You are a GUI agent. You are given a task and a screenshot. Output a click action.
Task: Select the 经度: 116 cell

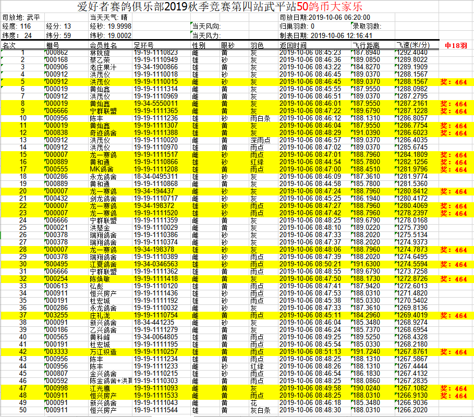pyautogui.click(x=17, y=26)
